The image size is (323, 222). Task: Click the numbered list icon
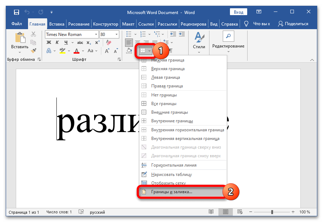[143, 34]
